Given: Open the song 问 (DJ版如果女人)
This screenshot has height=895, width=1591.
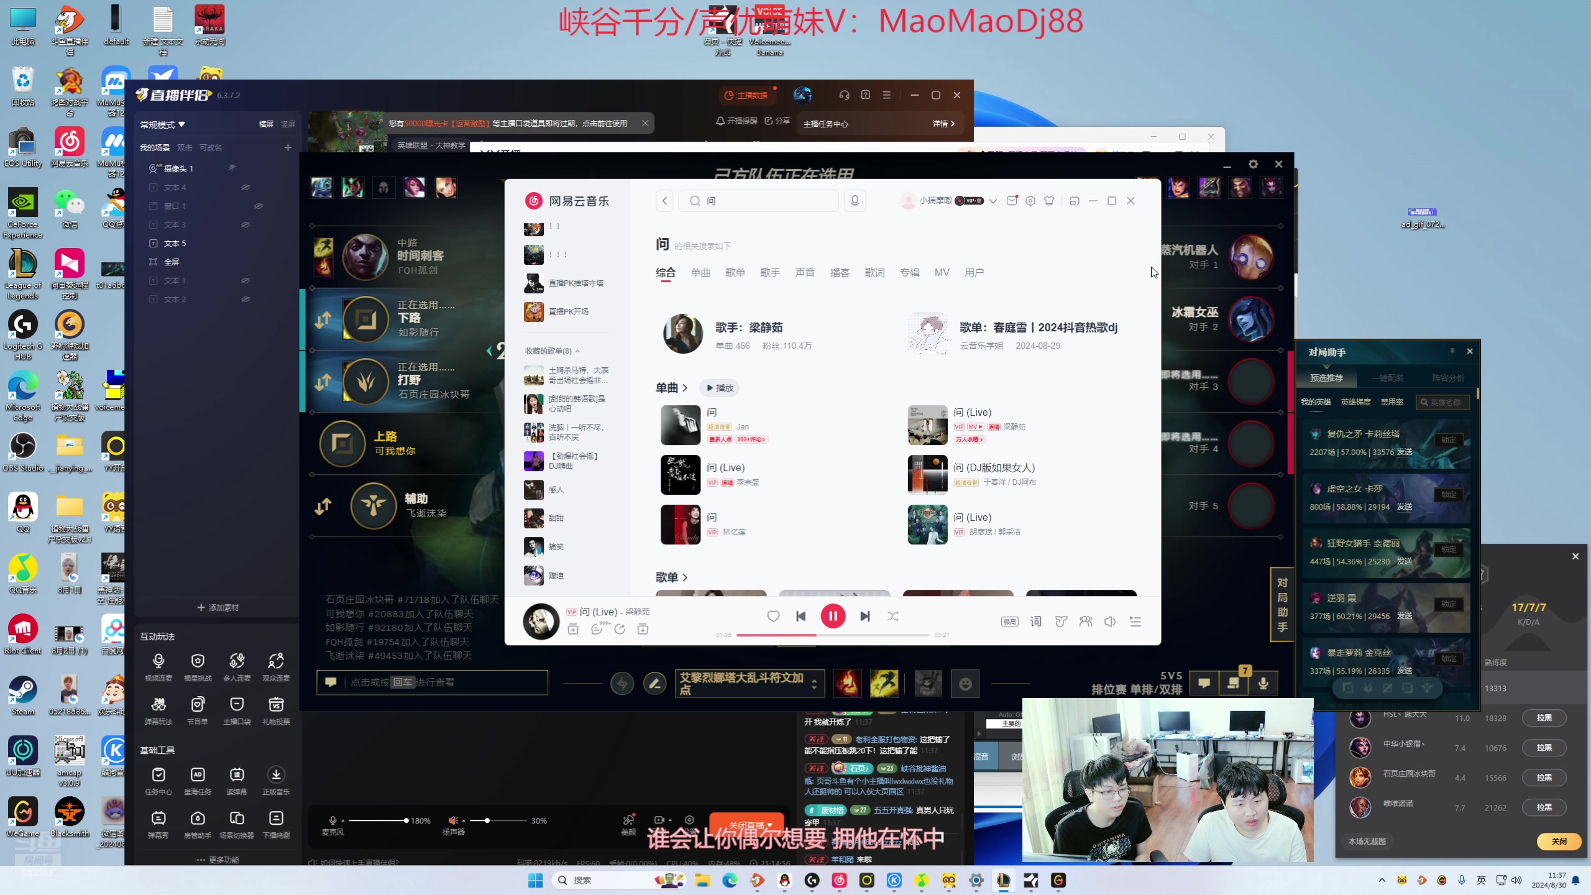Looking at the screenshot, I should 994,467.
